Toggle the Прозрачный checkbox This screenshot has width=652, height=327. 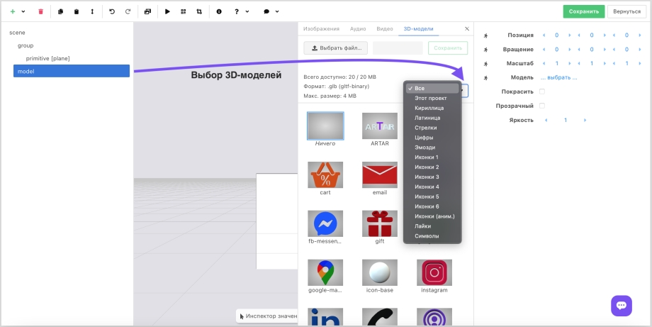pos(542,106)
